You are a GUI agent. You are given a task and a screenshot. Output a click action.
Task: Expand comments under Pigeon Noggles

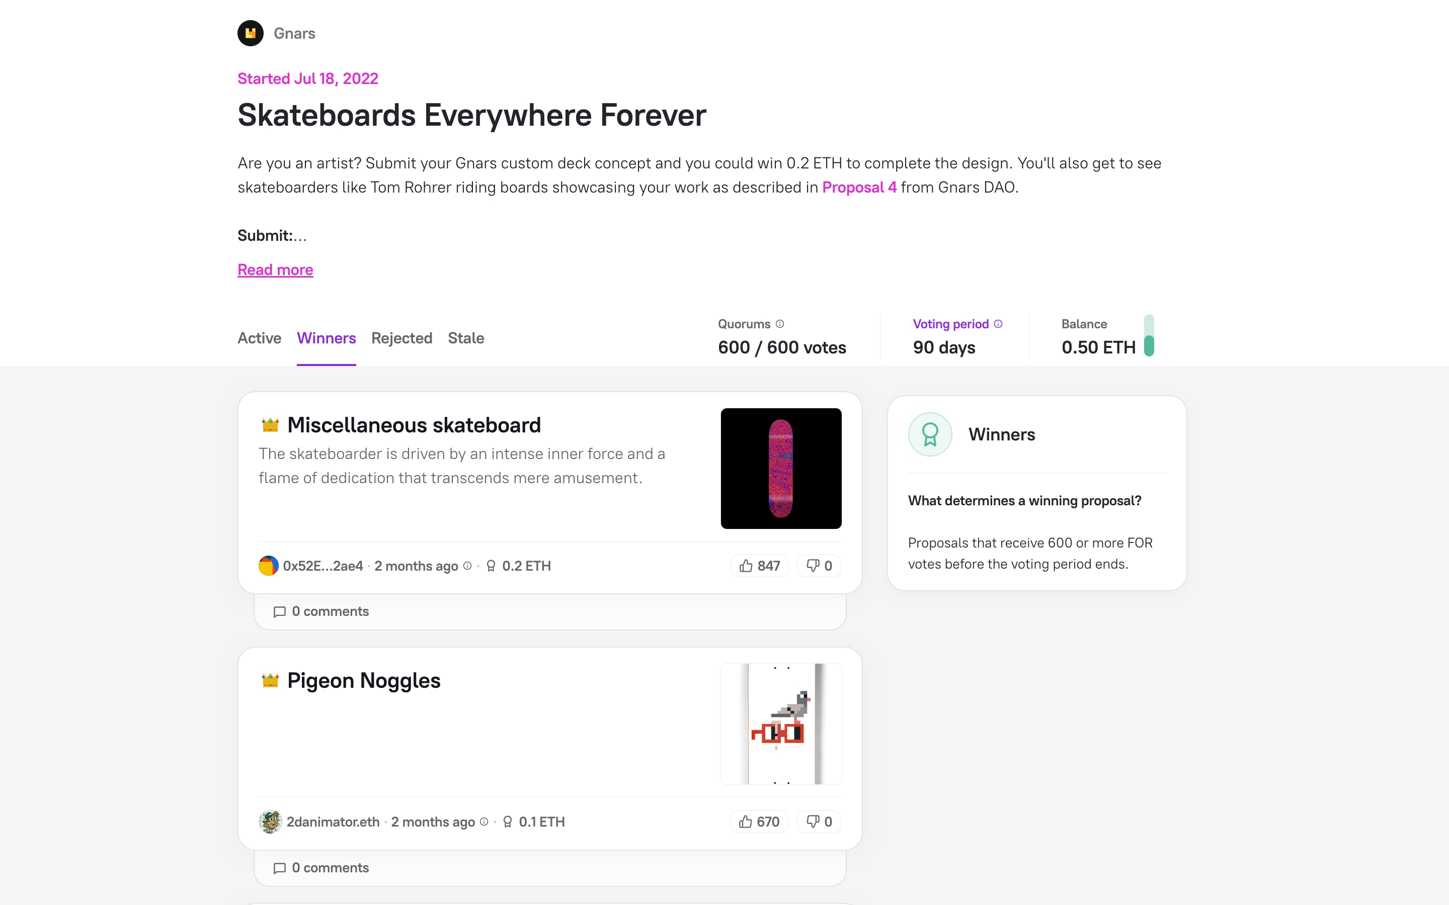tap(321, 868)
